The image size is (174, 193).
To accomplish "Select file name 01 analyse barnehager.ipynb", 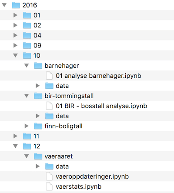I will pyautogui.click(x=98, y=76).
